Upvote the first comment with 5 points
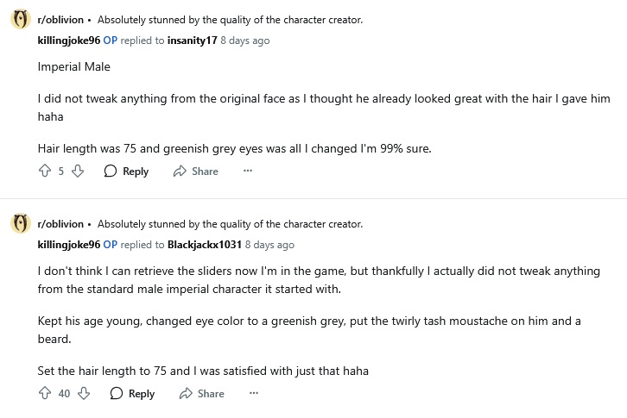The width and height of the screenshot is (627, 418). pyautogui.click(x=45, y=172)
